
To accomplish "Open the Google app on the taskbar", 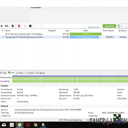I will click(12, 125).
